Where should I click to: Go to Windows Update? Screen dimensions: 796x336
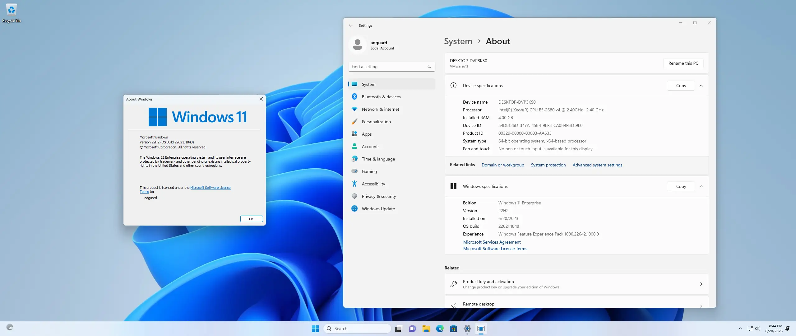tap(378, 208)
